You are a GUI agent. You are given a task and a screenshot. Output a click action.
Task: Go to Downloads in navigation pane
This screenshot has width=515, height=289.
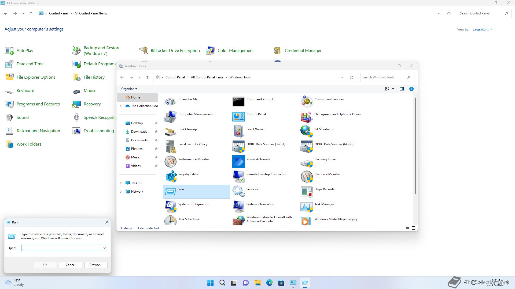pyautogui.click(x=139, y=132)
